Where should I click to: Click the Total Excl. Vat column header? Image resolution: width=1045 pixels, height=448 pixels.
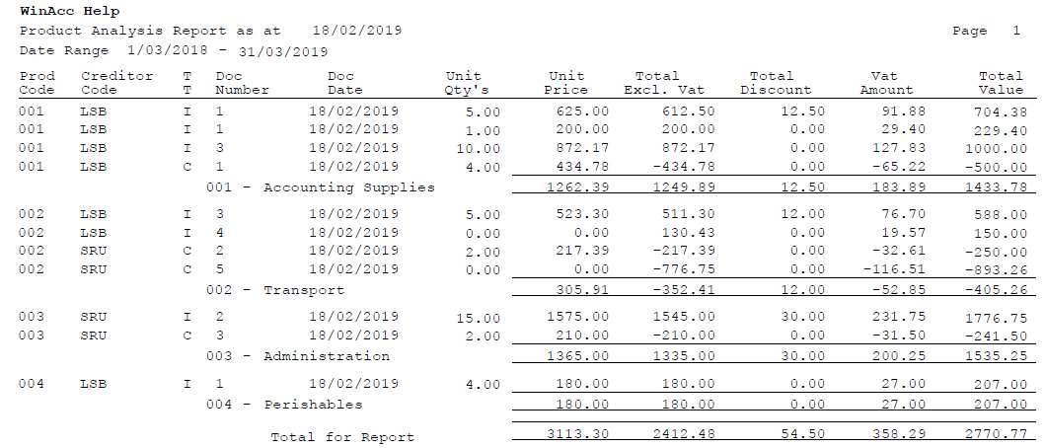664,83
